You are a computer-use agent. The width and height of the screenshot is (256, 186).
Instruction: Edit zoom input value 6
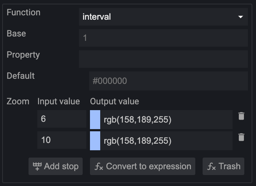click(61, 119)
